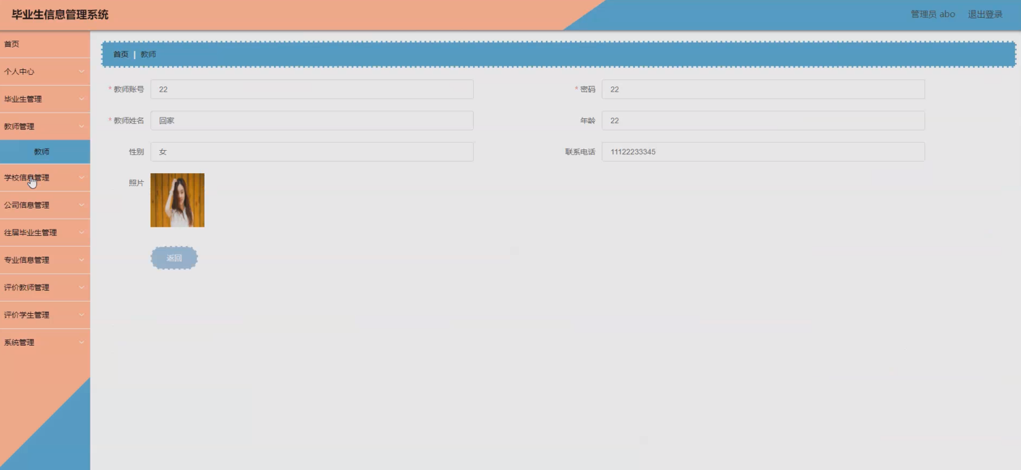This screenshot has height=470, width=1021.
Task: Open 公司信息管理 in the sidebar
Action: click(x=45, y=205)
